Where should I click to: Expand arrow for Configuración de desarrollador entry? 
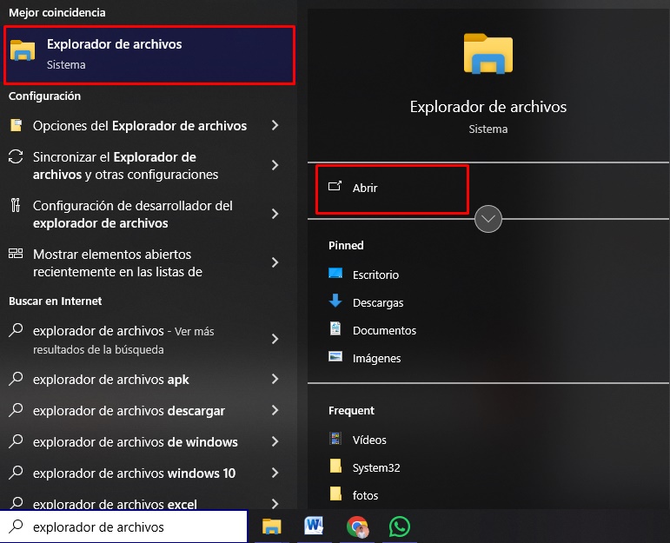tap(275, 214)
